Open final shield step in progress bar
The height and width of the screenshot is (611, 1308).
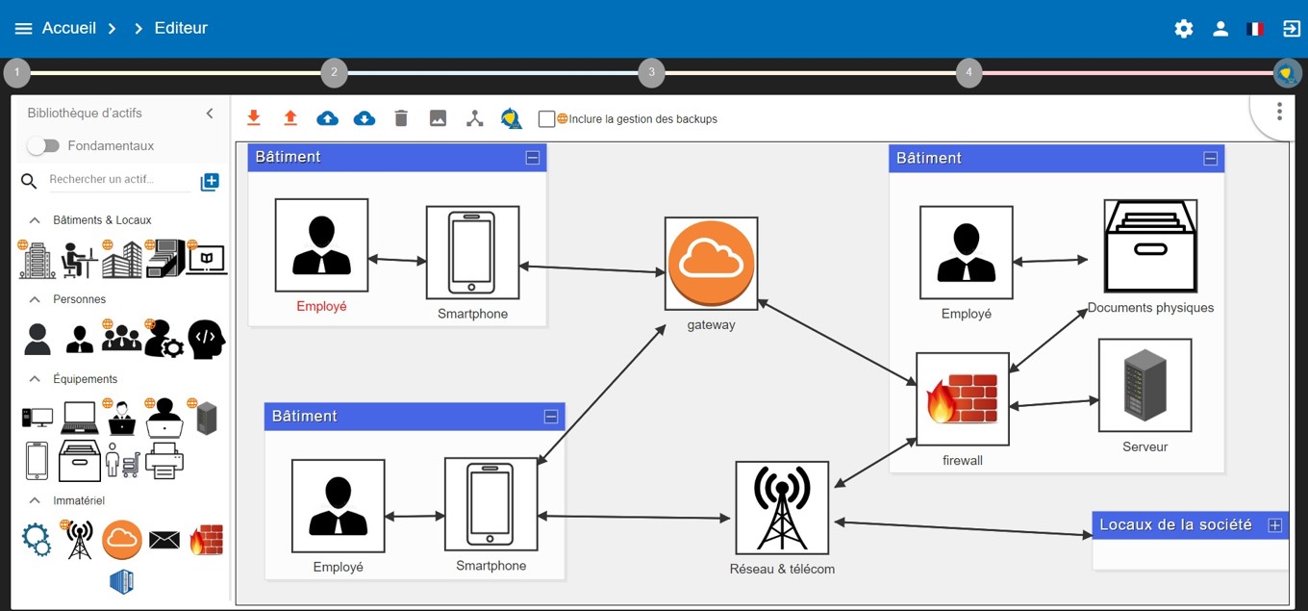coord(1287,72)
